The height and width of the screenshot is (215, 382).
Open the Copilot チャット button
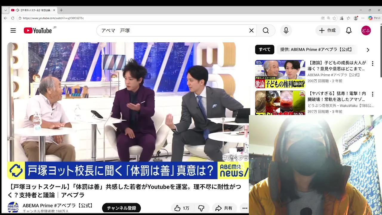coord(374,18)
